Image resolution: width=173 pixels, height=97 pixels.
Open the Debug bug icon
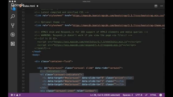pyautogui.click(x=13, y=35)
